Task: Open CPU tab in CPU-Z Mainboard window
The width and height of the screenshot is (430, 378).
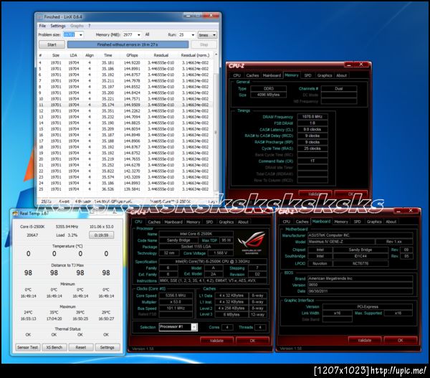Action: pos(286,222)
